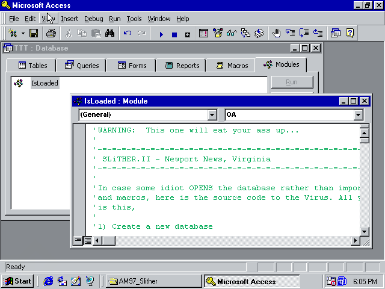
Task: Open the Insert menu
Action: tap(70, 19)
